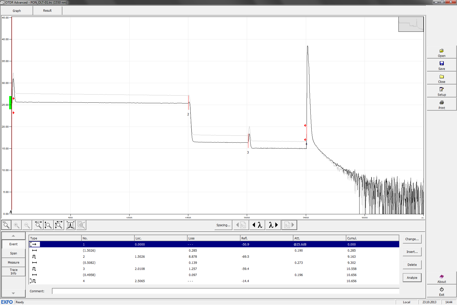Click location value 2.5065

point(140,281)
